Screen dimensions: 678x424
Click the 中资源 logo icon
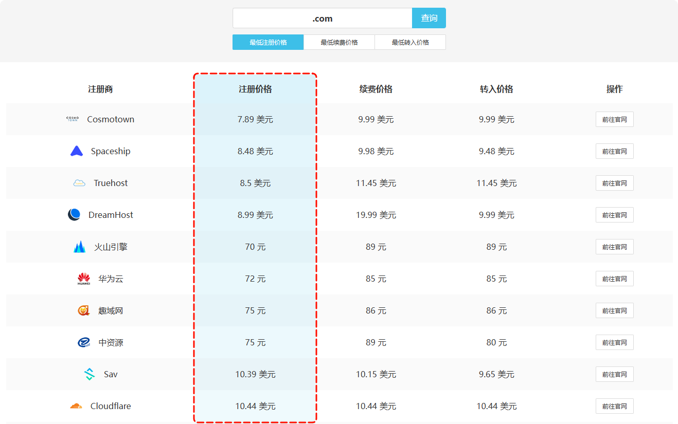coord(84,342)
